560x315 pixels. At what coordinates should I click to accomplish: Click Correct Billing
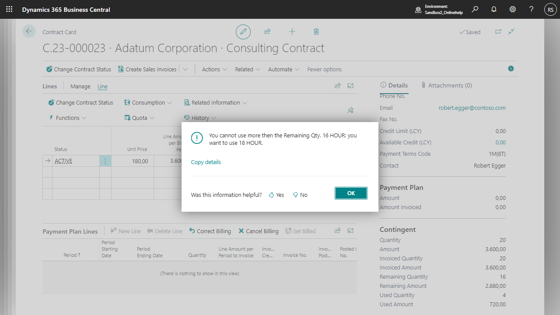point(210,231)
